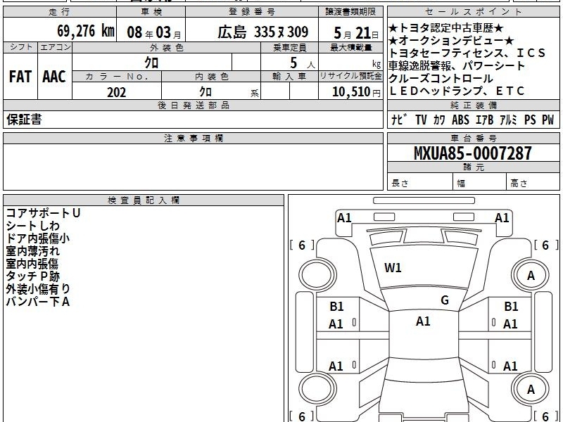Select the トヨタセーフティセンス、ICS line
The height and width of the screenshot is (422, 563).
click(x=467, y=53)
